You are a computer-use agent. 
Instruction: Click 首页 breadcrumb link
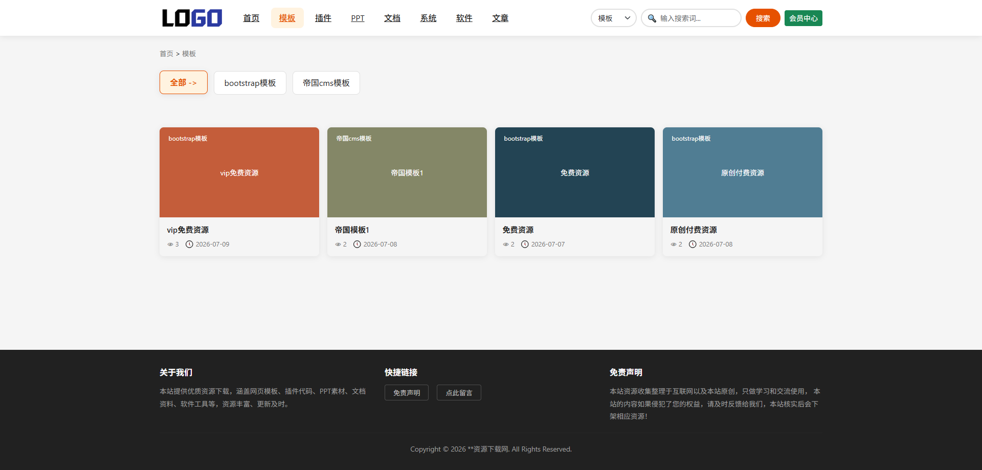click(x=166, y=54)
